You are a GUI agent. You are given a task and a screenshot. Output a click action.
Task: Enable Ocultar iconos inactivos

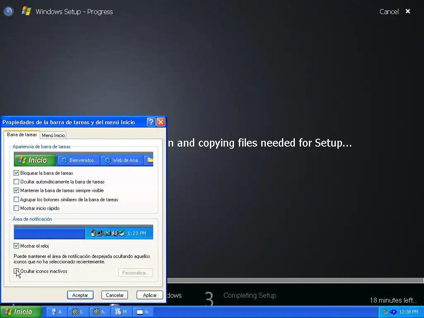[x=16, y=271]
